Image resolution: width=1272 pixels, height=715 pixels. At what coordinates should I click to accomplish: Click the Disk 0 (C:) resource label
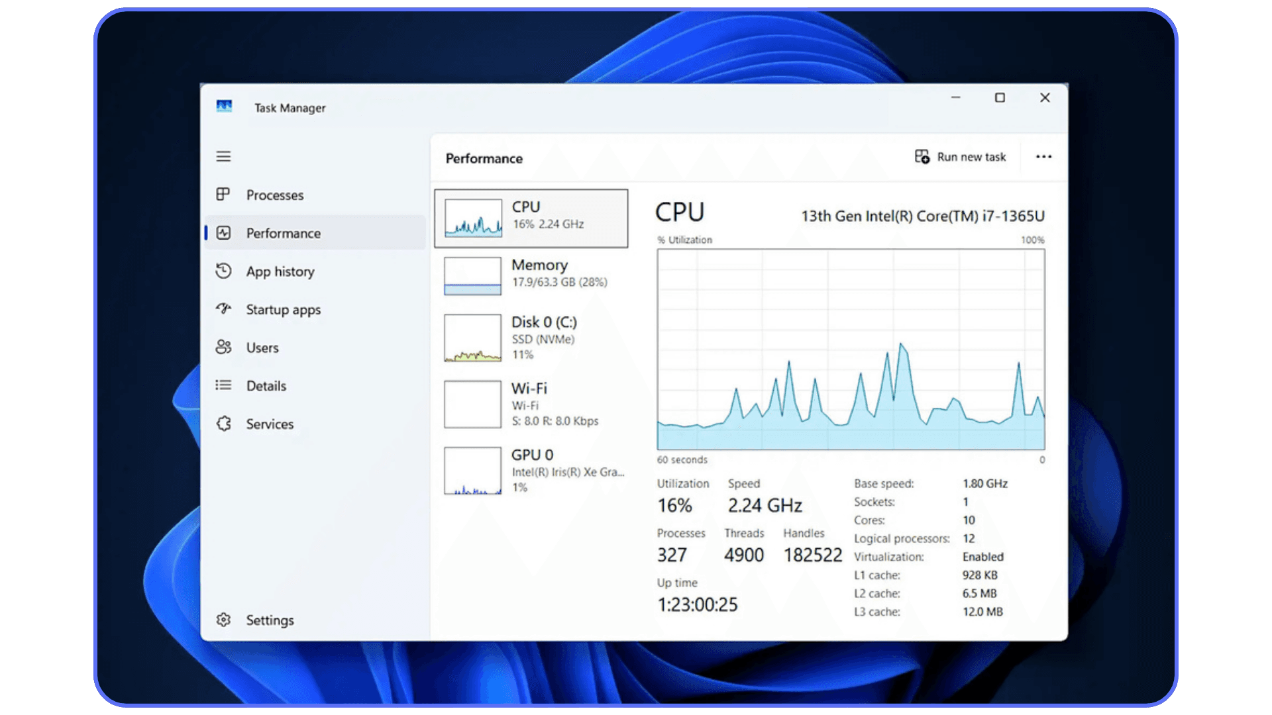pyautogui.click(x=544, y=322)
